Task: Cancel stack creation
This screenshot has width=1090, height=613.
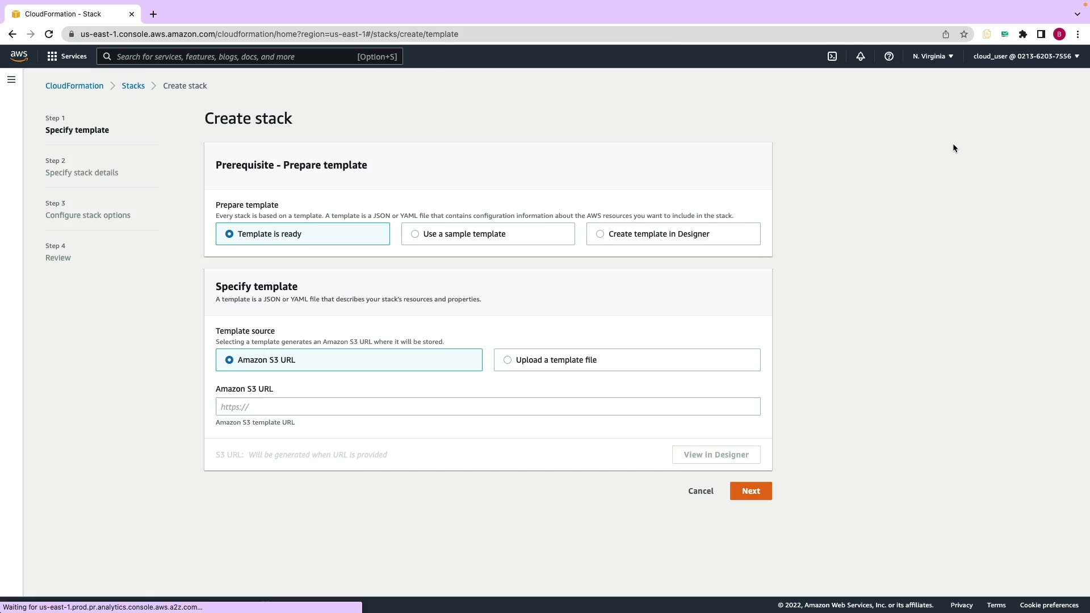Action: coord(701,491)
